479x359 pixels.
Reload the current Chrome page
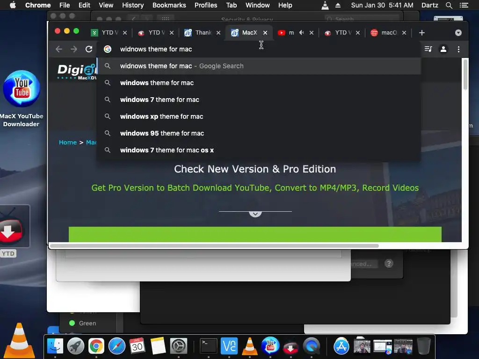89,49
